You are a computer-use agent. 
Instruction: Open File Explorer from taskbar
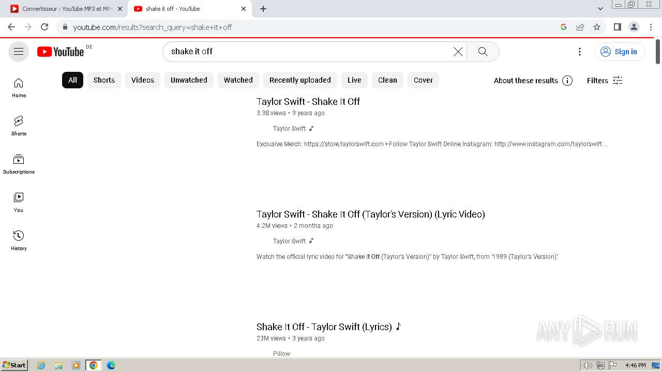58,365
